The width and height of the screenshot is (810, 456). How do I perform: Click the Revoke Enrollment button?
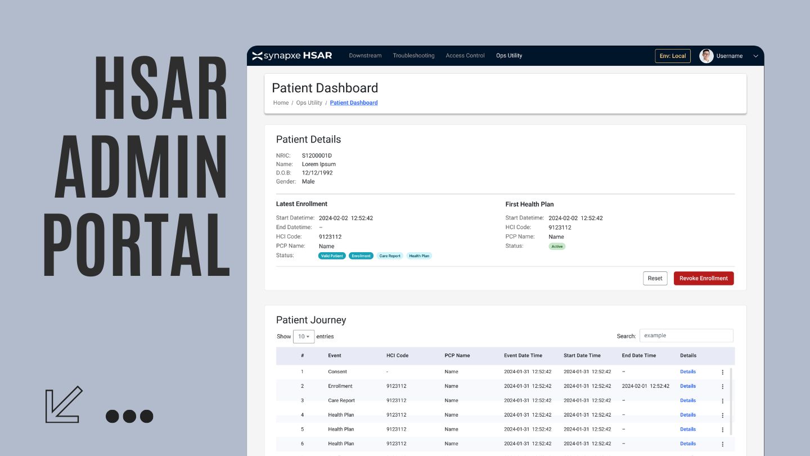(703, 278)
